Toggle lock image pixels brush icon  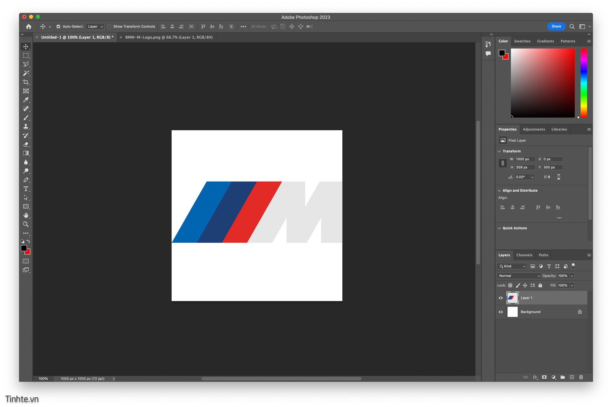tap(518, 285)
